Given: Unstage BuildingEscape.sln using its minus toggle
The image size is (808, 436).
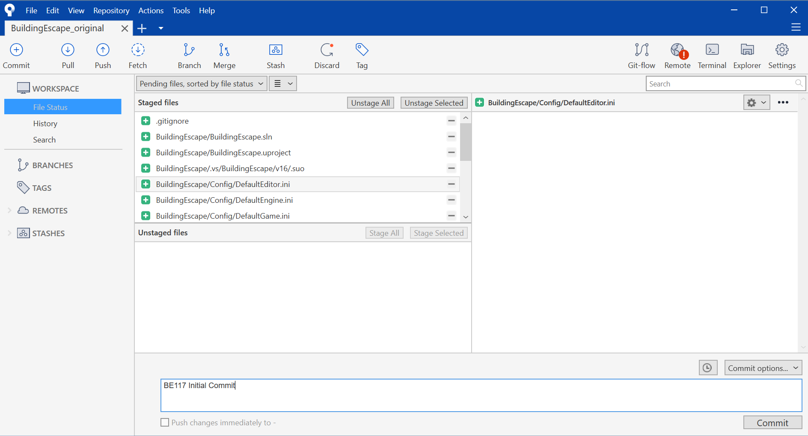Looking at the screenshot, I should [452, 136].
